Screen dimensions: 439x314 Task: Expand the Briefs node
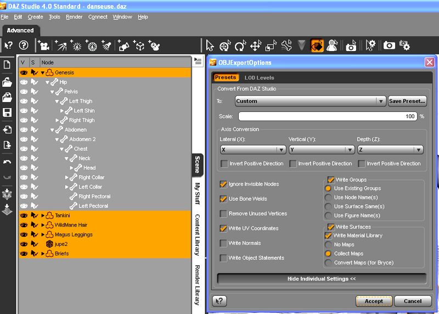pyautogui.click(x=43, y=254)
